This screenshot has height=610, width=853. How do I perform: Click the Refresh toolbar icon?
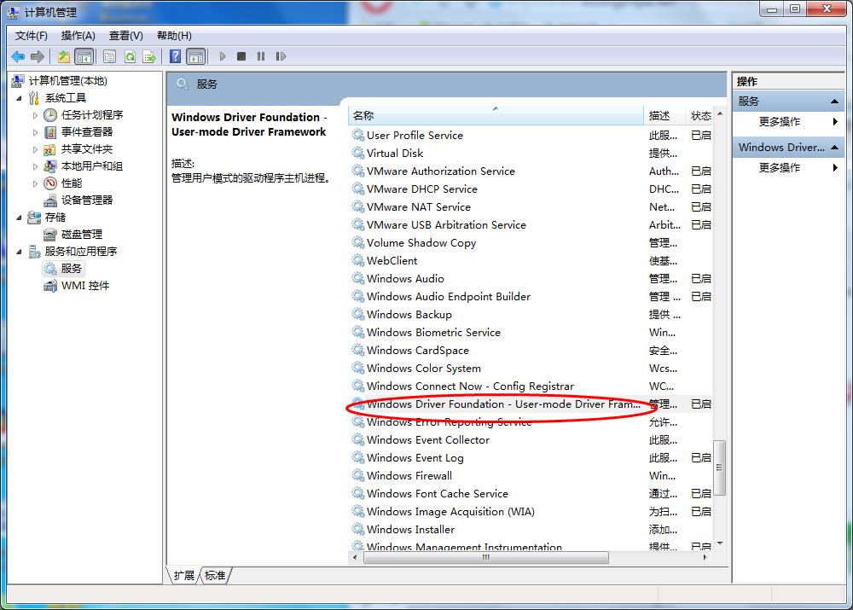(x=130, y=56)
